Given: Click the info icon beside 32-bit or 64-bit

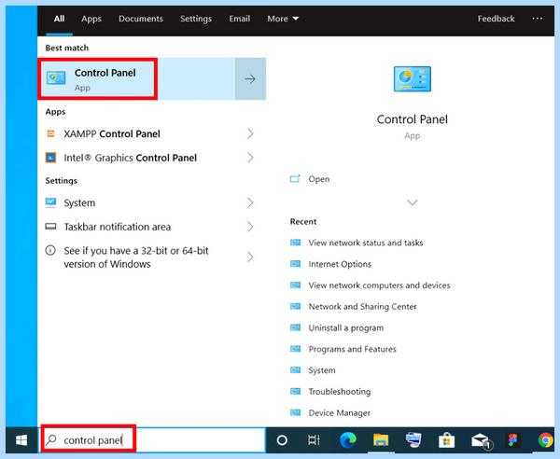Looking at the screenshot, I should pos(50,250).
